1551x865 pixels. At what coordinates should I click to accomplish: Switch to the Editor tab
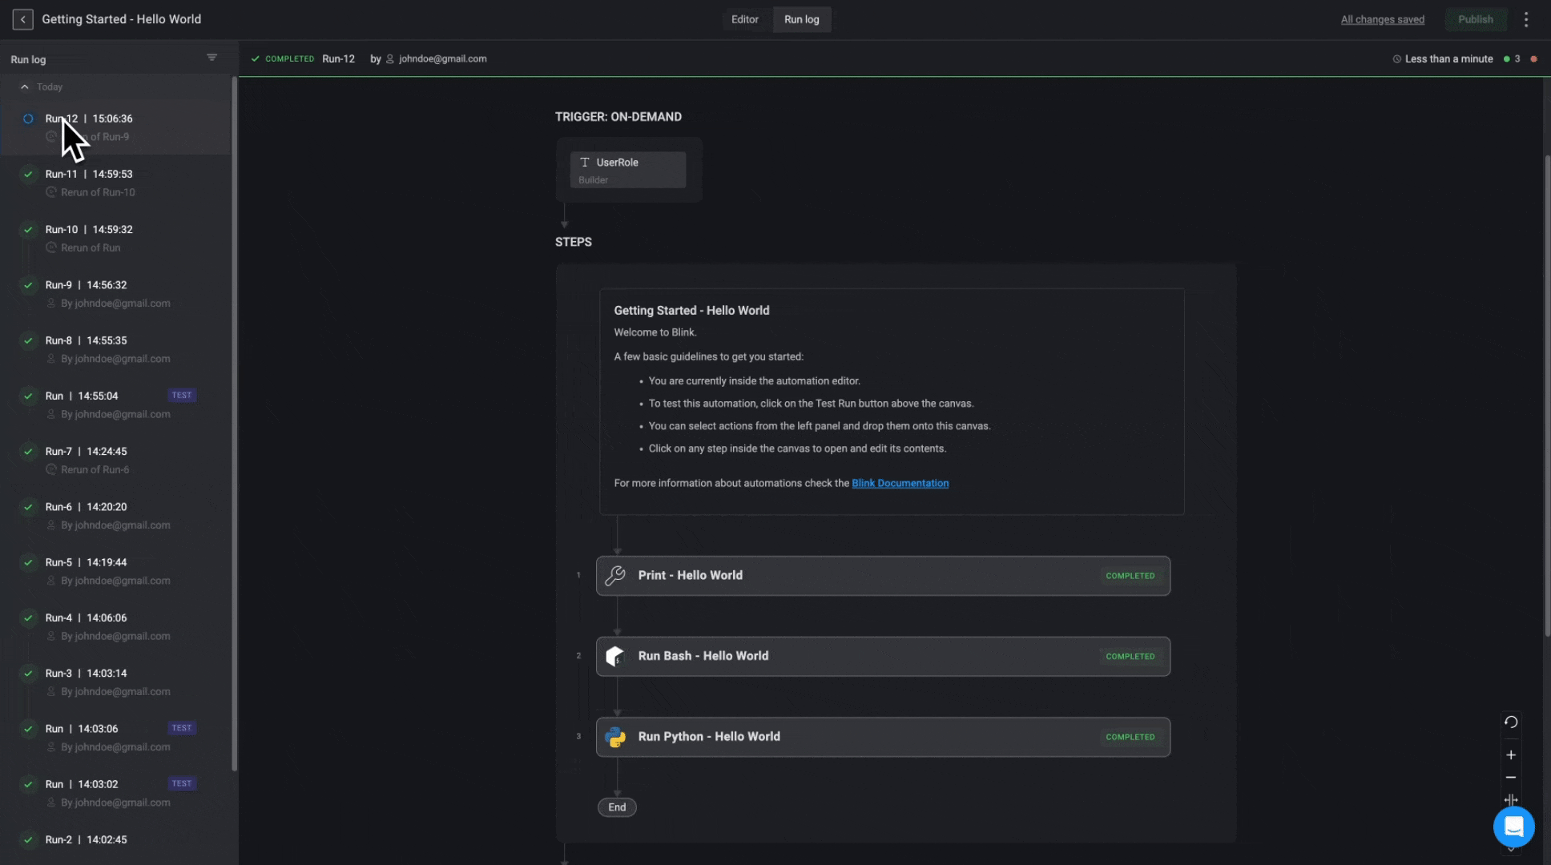743,19
